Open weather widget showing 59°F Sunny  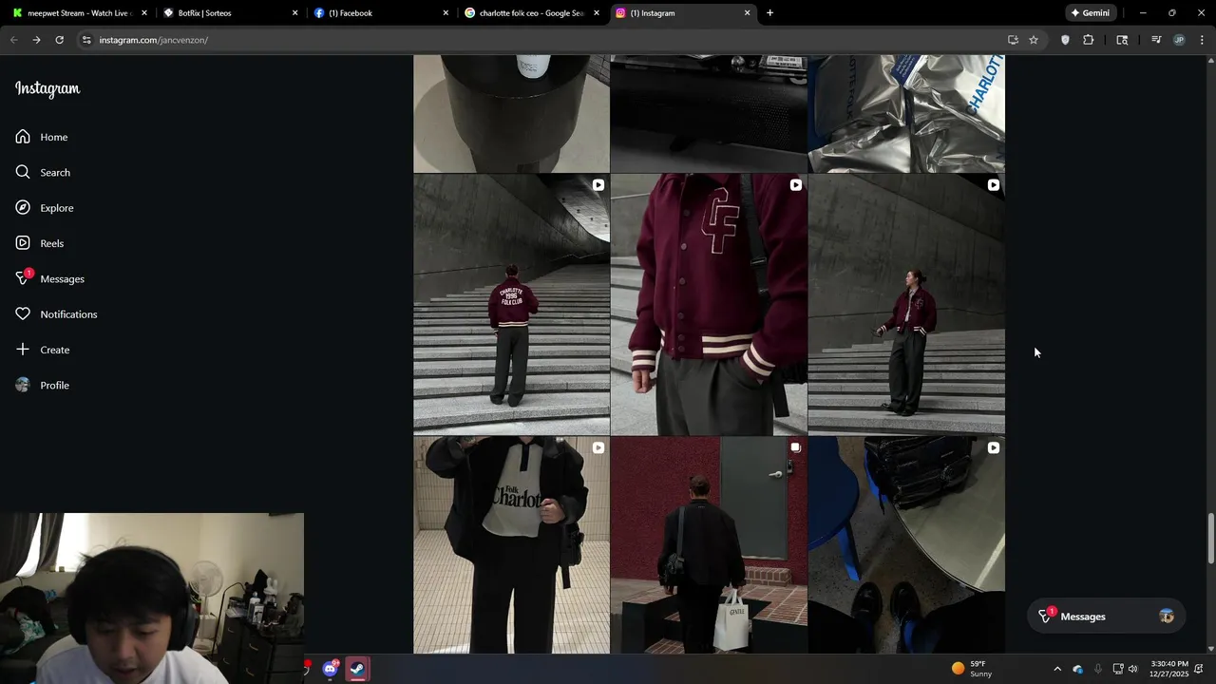pyautogui.click(x=972, y=669)
